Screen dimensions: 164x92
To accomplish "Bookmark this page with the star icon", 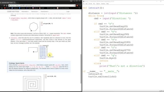I will pyautogui.click(x=74, y=6).
